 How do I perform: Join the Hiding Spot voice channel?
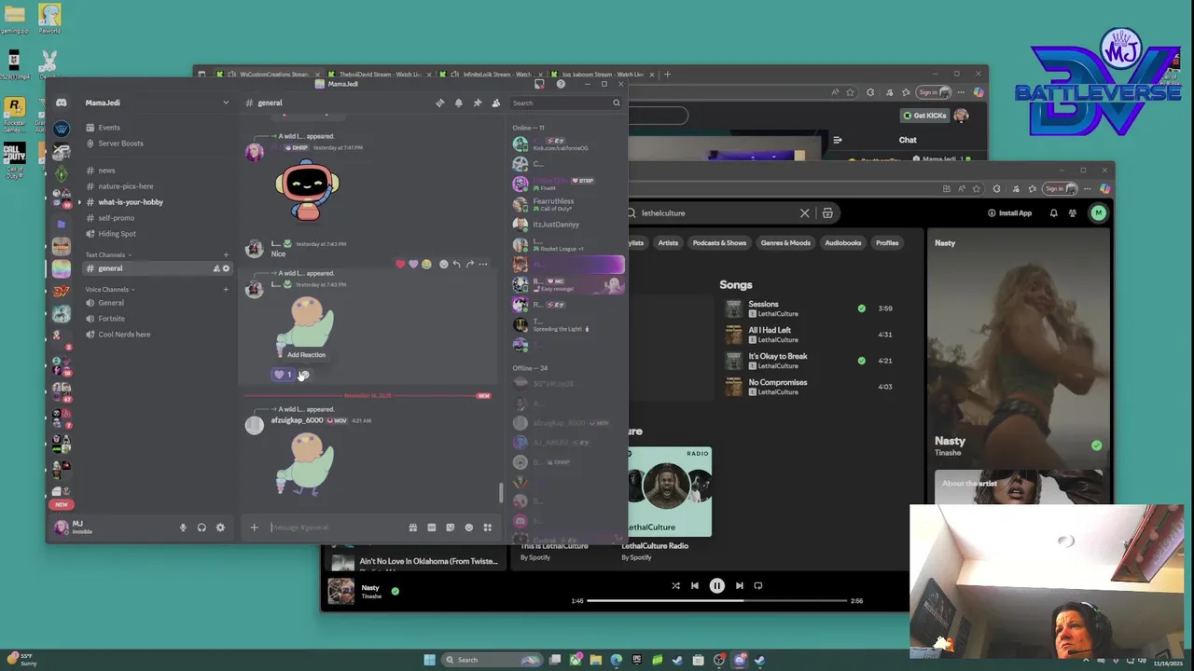(117, 234)
